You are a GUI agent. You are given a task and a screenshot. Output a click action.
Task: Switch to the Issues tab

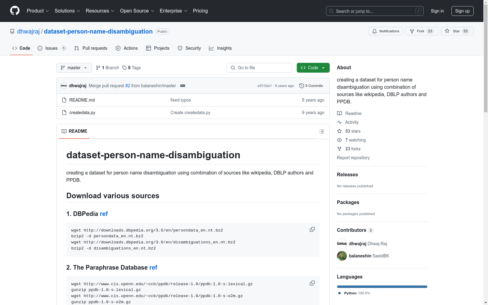pos(52,48)
